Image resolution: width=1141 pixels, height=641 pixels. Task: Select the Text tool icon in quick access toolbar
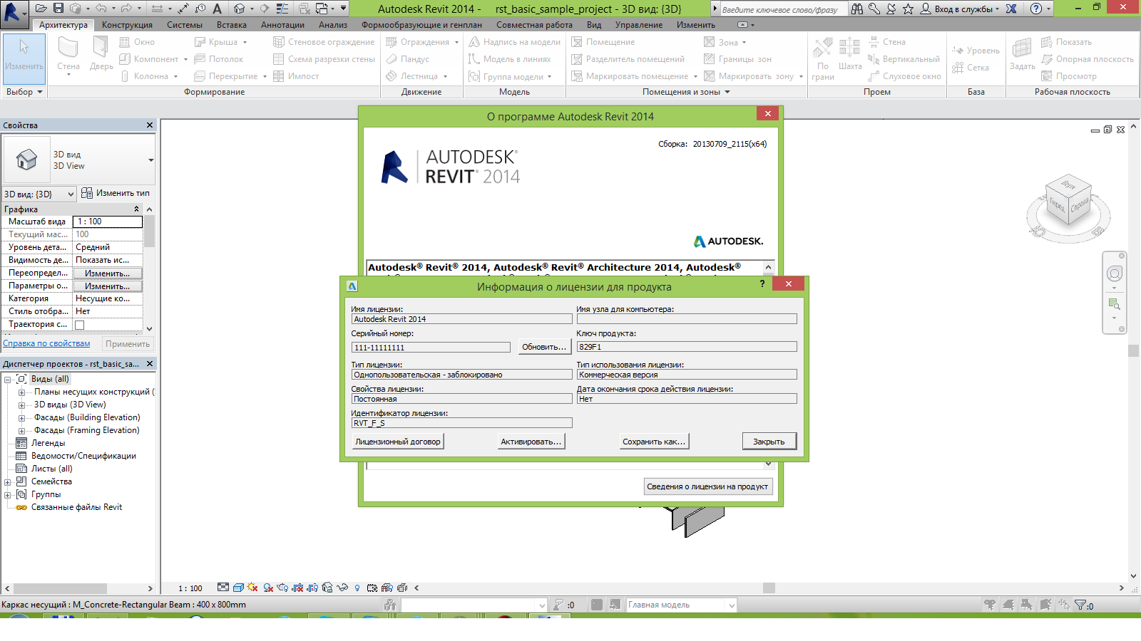[x=217, y=9]
